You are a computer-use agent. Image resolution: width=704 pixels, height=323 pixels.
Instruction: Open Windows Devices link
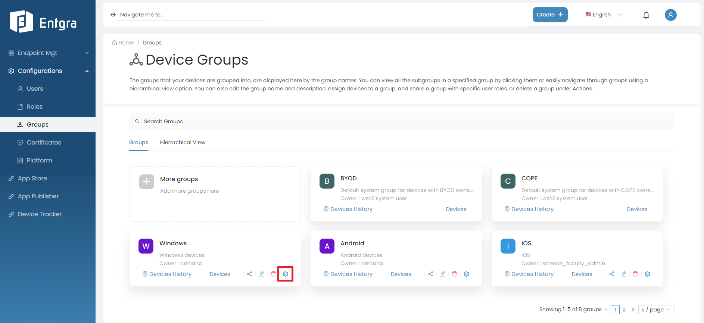coord(219,274)
